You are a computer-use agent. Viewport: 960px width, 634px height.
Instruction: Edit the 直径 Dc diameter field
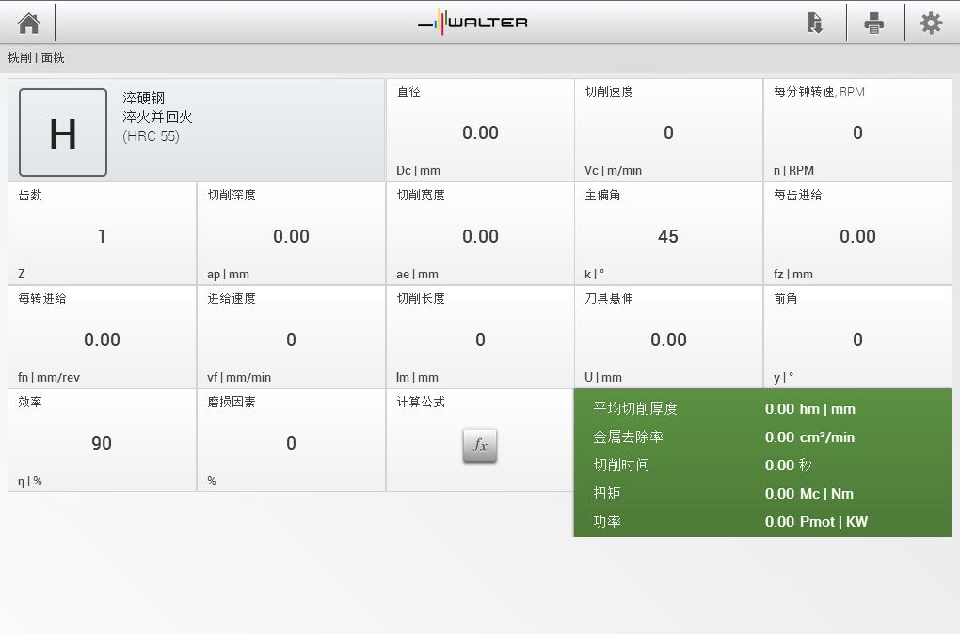pos(480,133)
